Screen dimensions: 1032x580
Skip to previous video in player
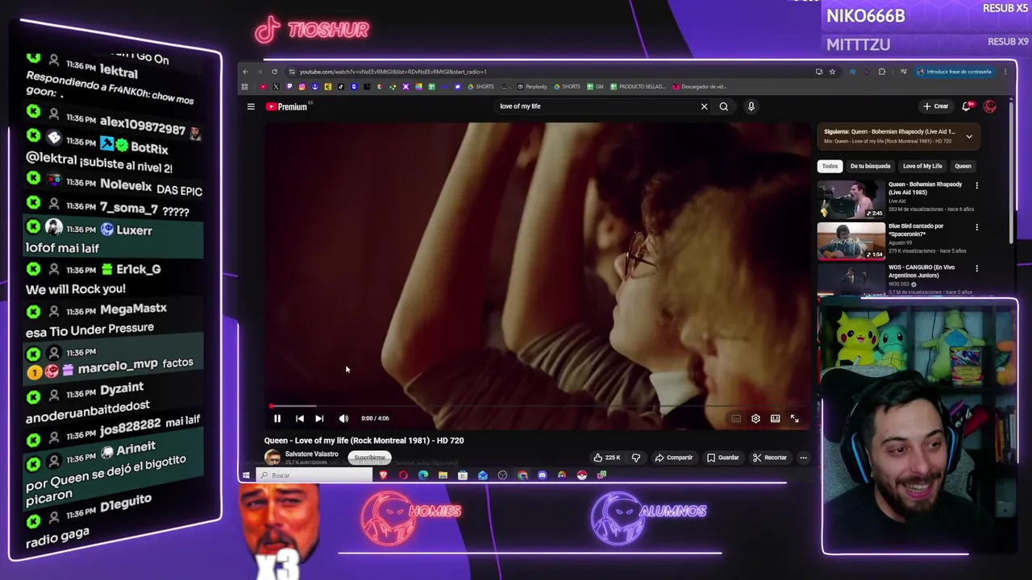tap(299, 418)
